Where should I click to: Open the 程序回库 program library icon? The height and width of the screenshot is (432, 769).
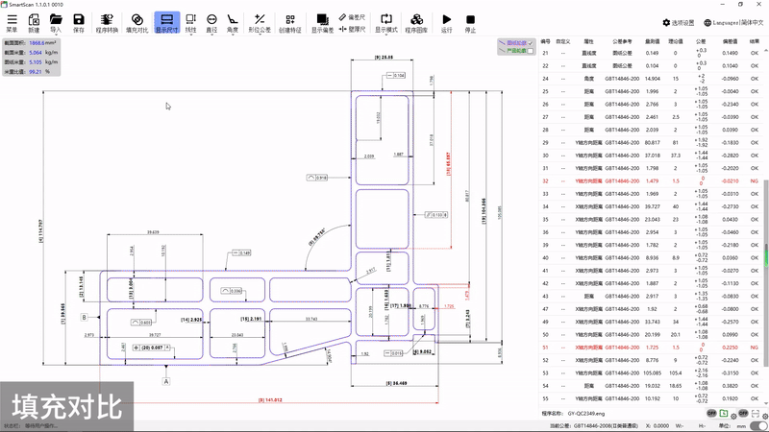click(x=416, y=22)
